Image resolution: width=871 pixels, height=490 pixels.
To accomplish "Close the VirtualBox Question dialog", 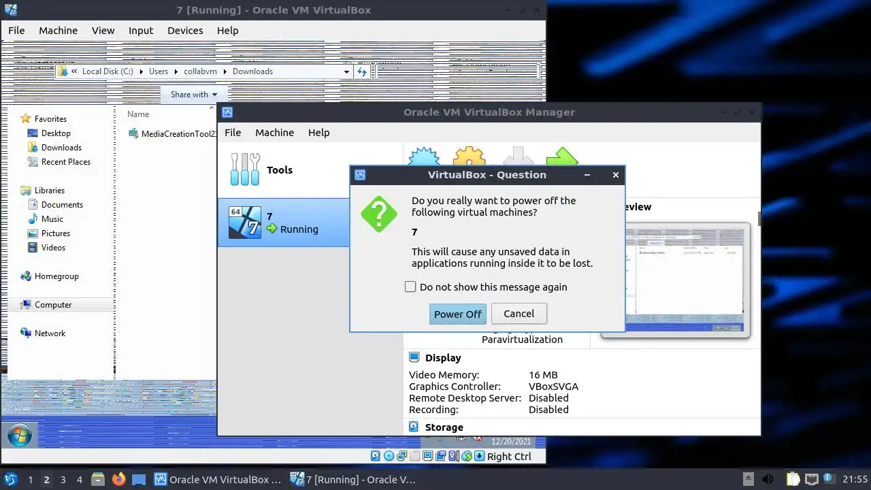I will [x=615, y=175].
